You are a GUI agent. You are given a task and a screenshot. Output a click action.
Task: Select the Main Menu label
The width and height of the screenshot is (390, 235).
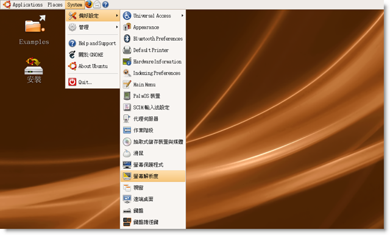(x=144, y=85)
